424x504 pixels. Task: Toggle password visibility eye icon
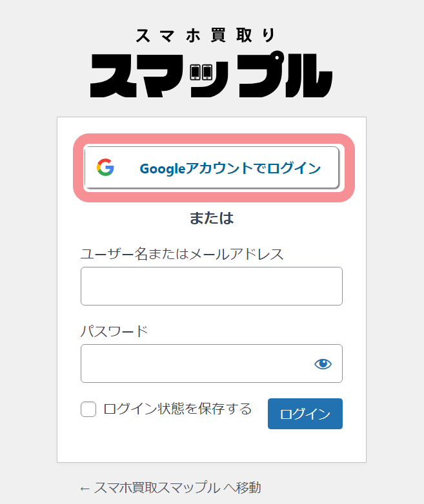[x=323, y=364]
